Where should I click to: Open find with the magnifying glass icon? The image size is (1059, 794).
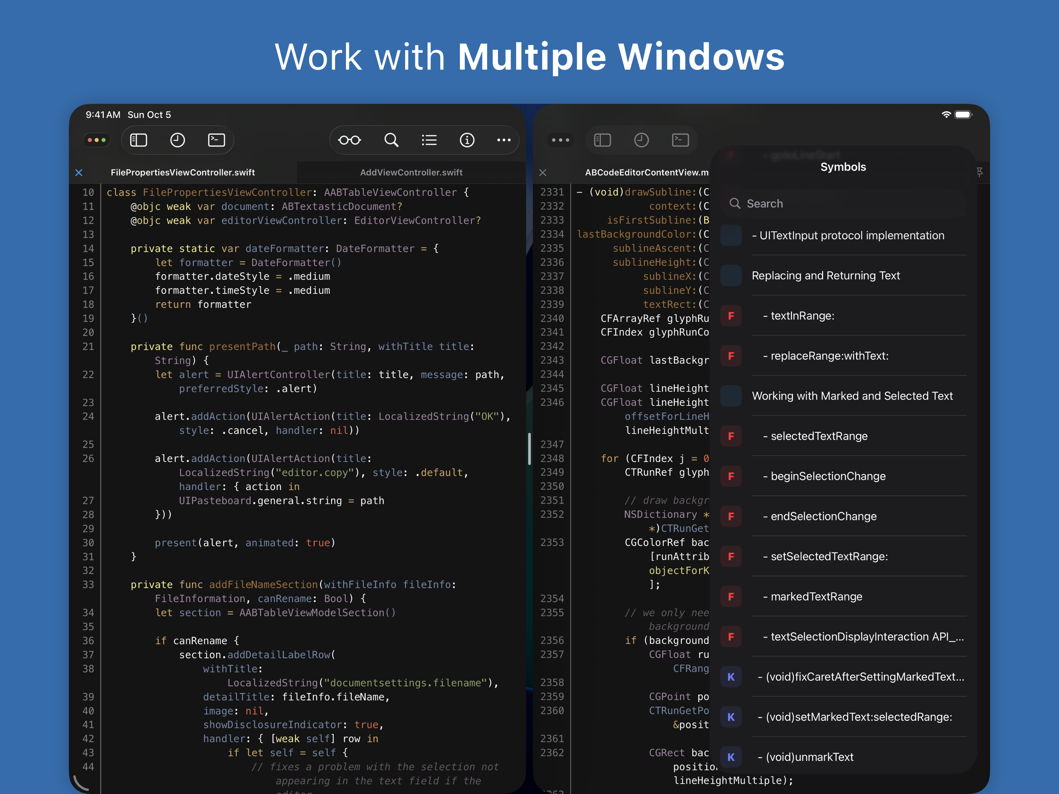[x=391, y=140]
